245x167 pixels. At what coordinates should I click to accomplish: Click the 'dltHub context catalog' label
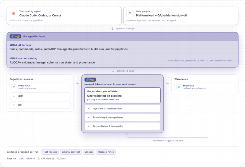[x=23, y=58]
